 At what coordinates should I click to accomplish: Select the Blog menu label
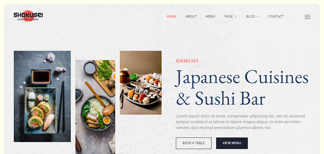tap(250, 17)
